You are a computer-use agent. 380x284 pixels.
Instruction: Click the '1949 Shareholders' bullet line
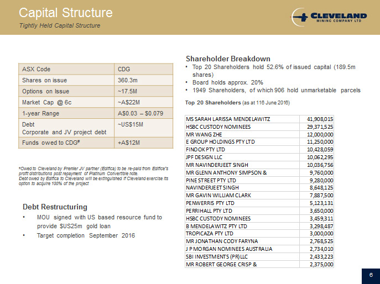(x=276, y=90)
